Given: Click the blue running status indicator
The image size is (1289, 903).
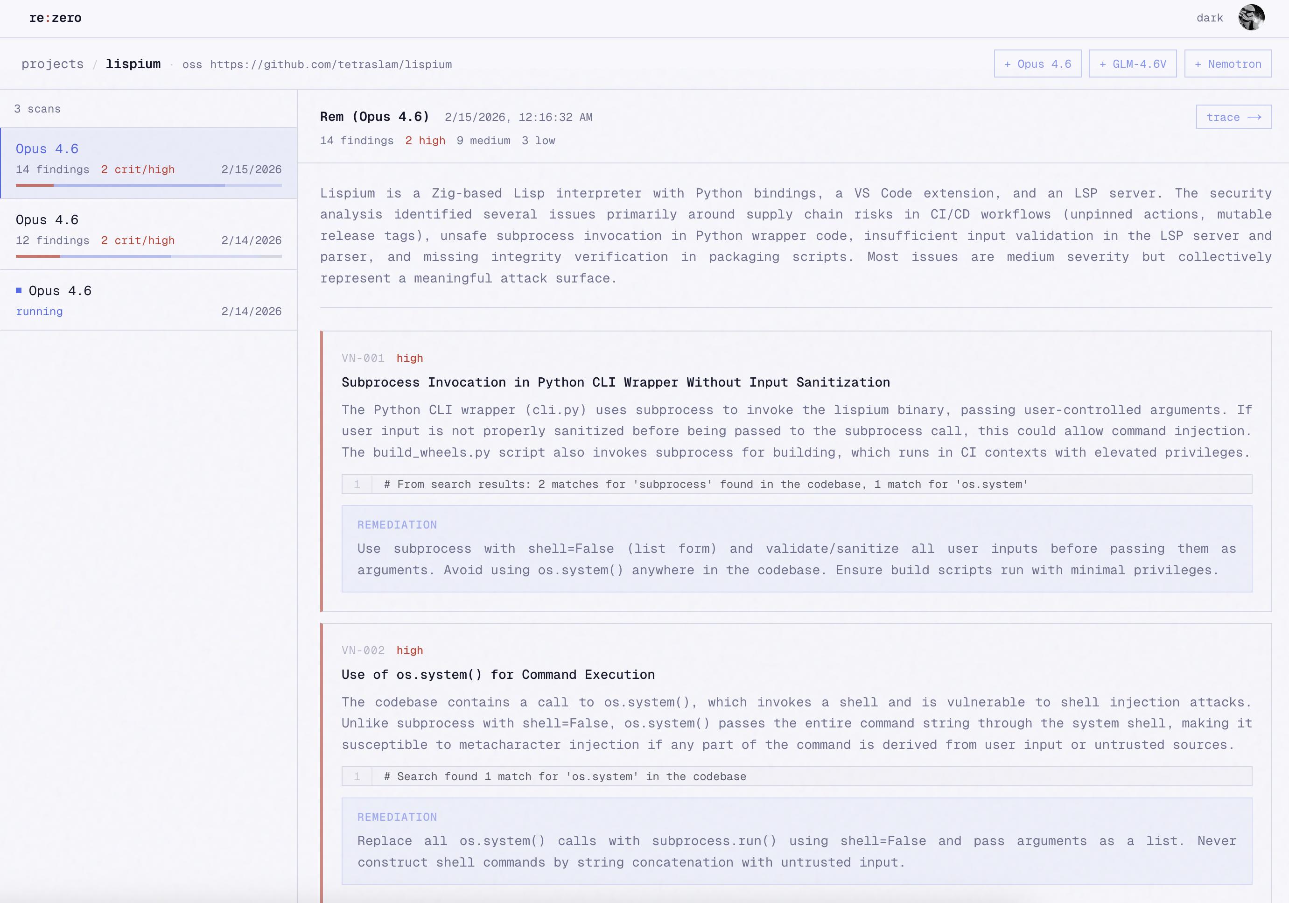Looking at the screenshot, I should [x=19, y=290].
